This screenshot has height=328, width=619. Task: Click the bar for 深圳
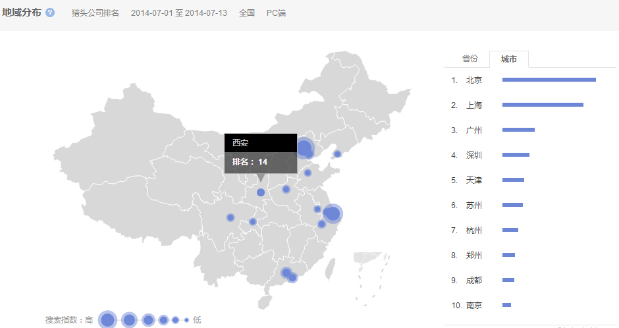[516, 155]
